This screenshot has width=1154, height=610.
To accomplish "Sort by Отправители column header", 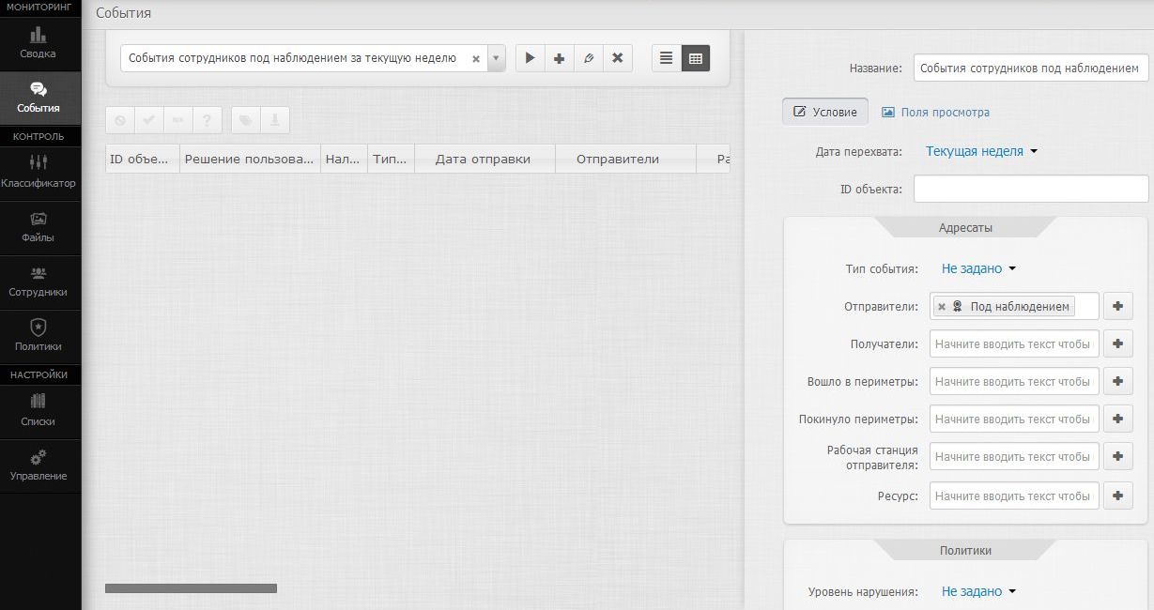I will pos(625,159).
